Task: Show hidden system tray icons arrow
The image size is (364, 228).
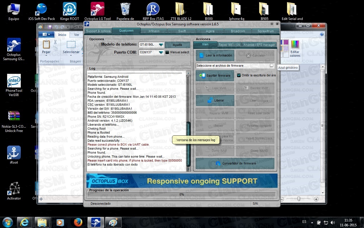Action: coord(312,222)
